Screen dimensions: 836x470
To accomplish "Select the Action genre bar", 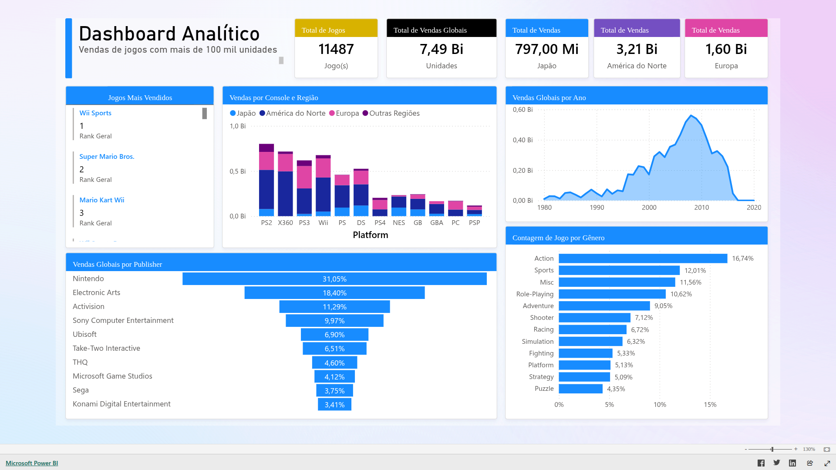I will [643, 258].
